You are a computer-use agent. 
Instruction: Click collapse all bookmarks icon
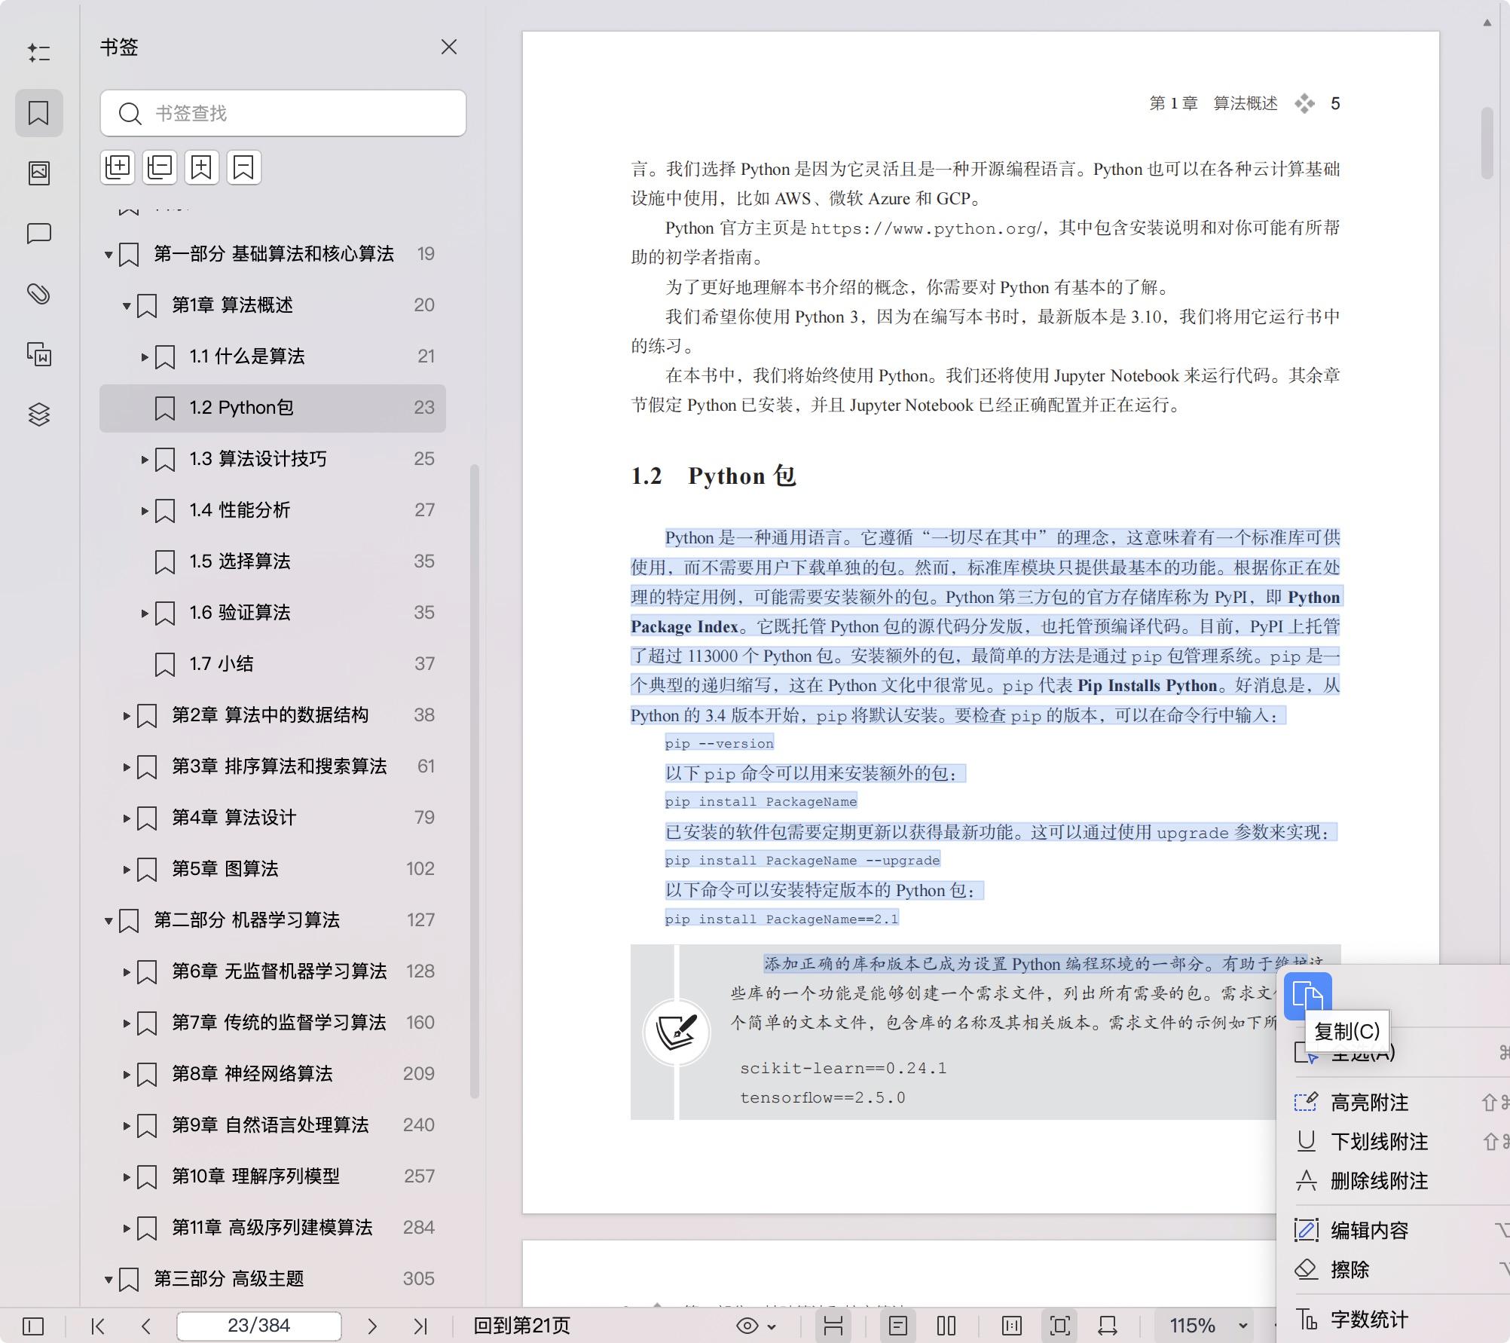[x=159, y=167]
